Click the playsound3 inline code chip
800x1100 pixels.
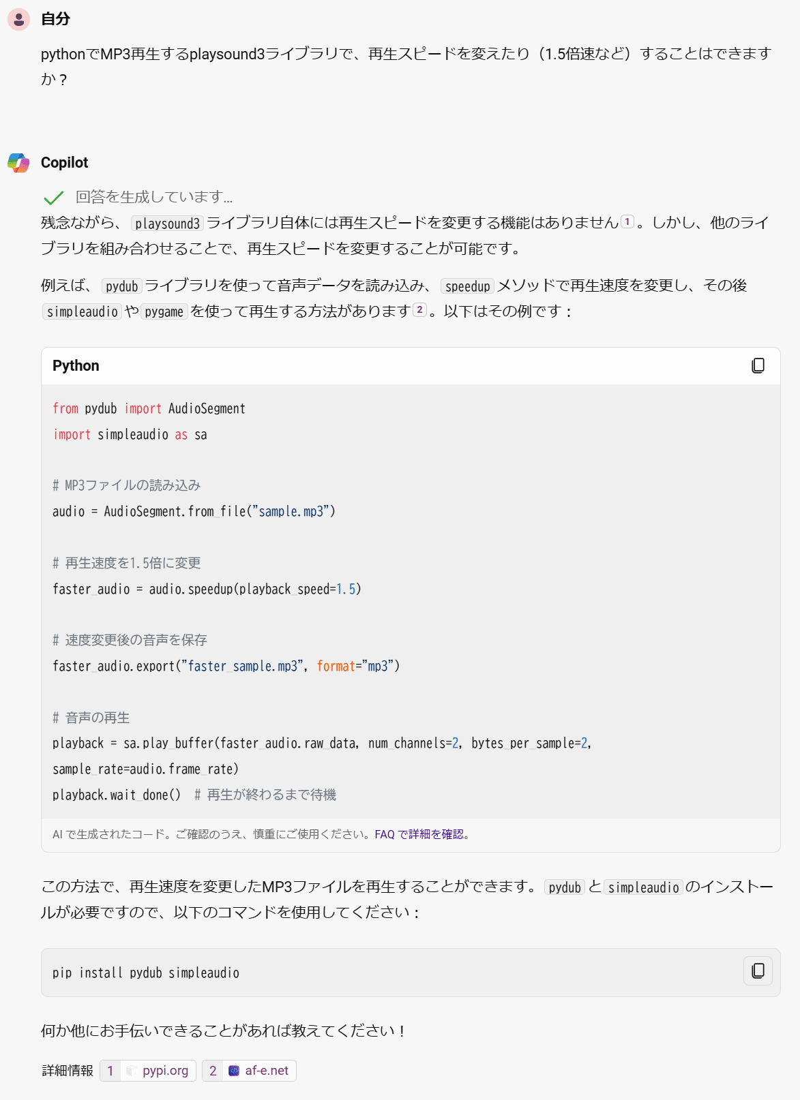point(168,223)
